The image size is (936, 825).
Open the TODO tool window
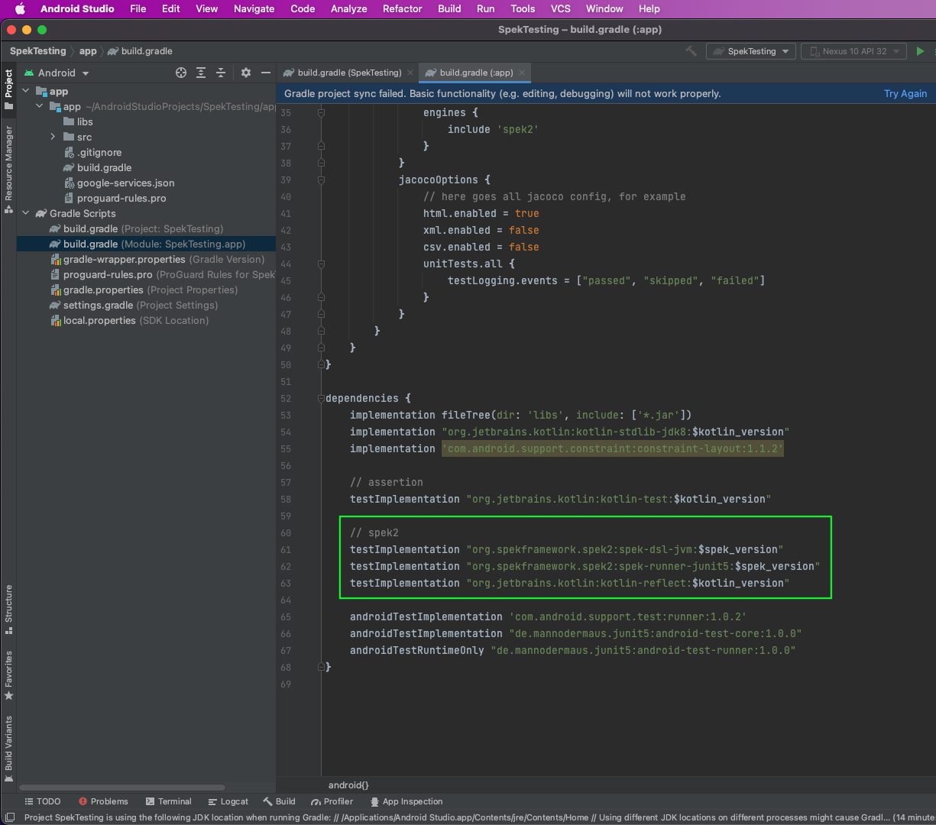pyautogui.click(x=43, y=801)
